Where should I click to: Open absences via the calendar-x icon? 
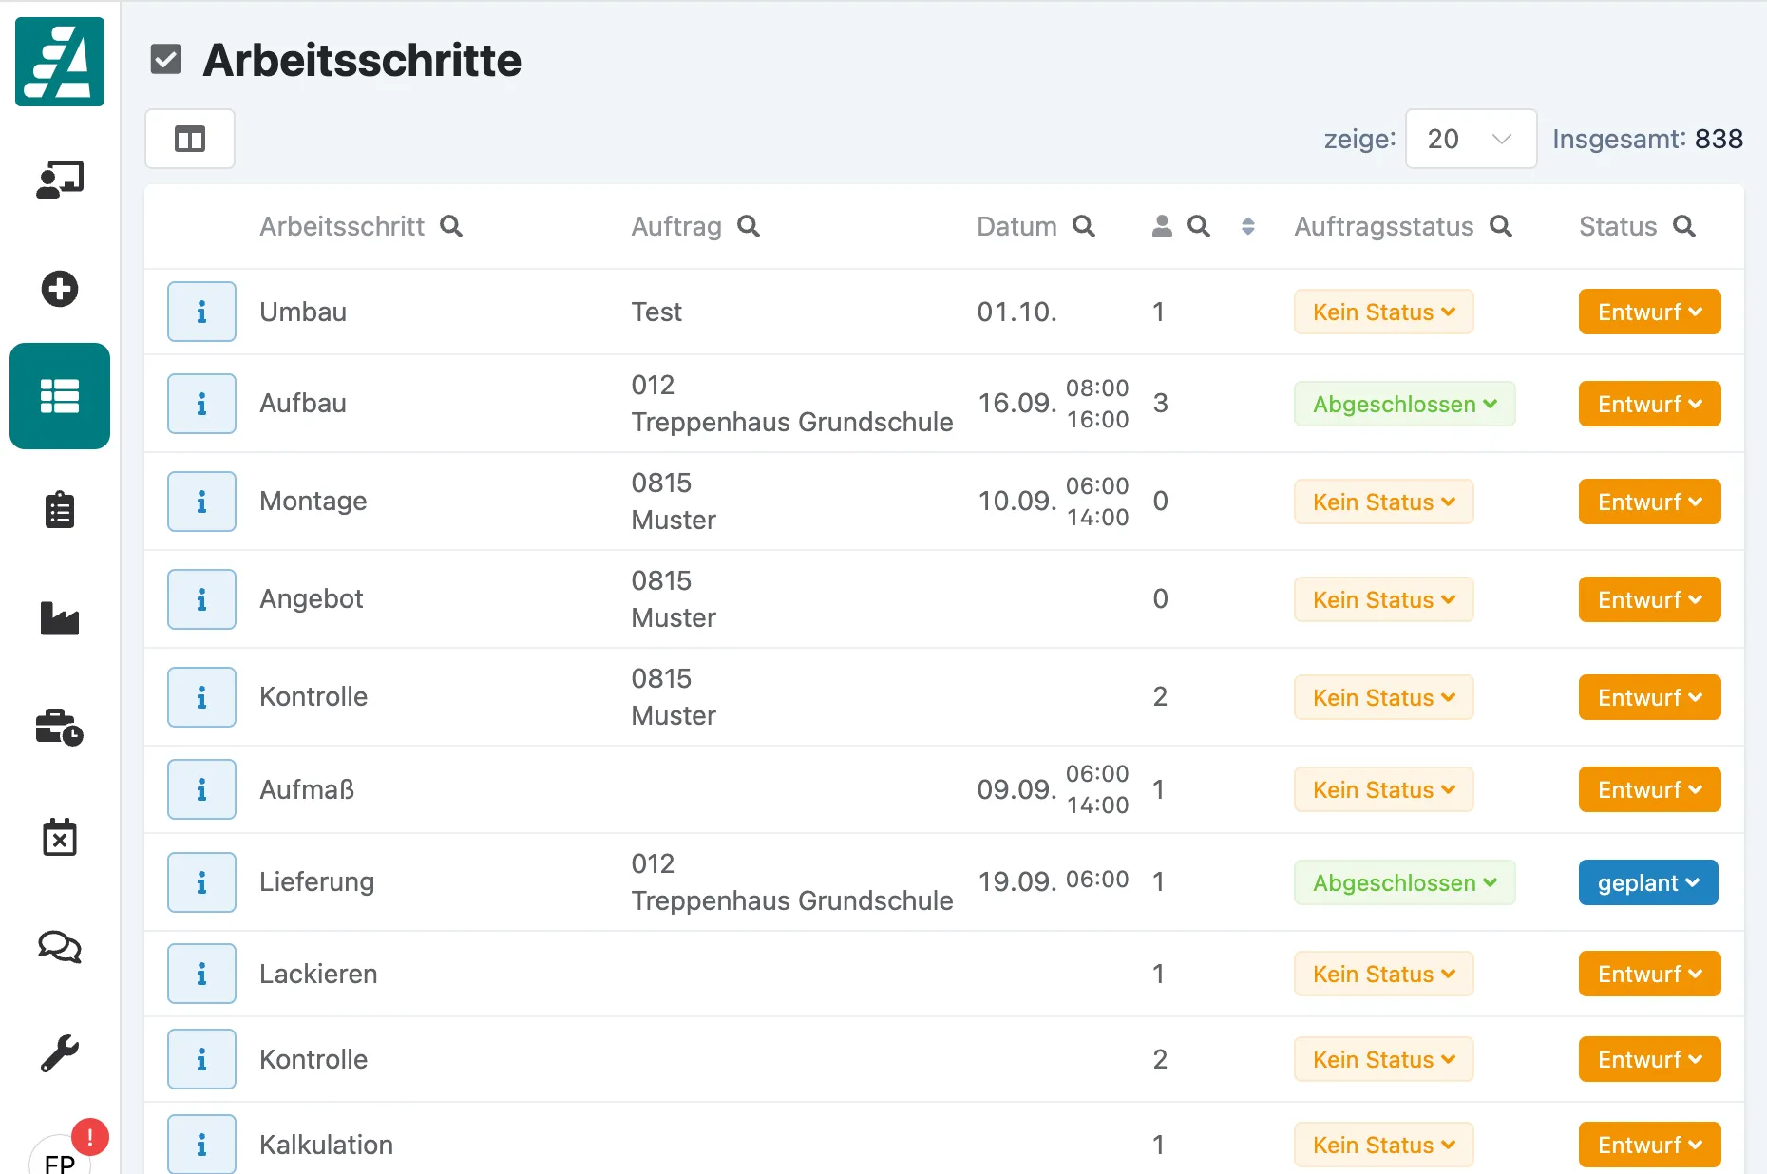[59, 838]
